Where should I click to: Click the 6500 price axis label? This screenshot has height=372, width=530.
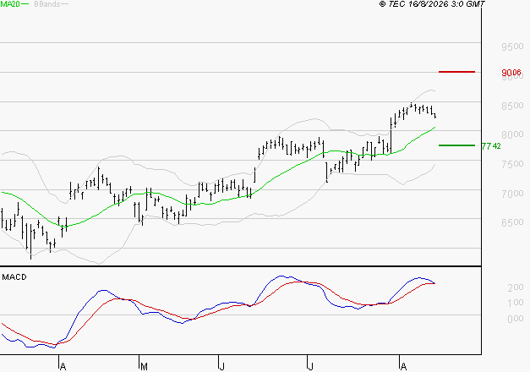[x=512, y=222]
